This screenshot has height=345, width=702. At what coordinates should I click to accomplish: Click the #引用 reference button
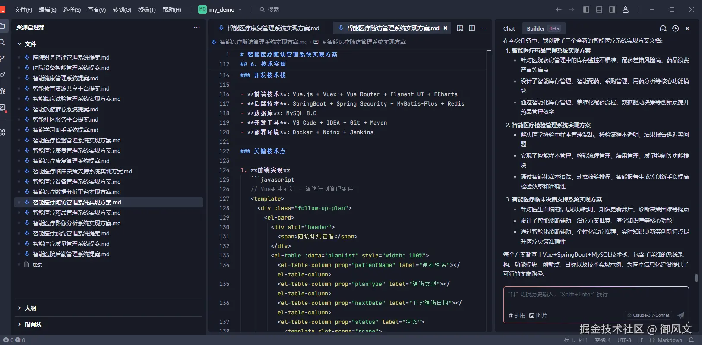pos(517,315)
